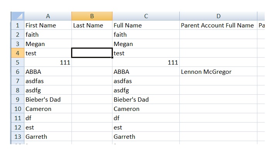Select the Lennon McGregor cell
This screenshot has width=274, height=155.
[218, 72]
